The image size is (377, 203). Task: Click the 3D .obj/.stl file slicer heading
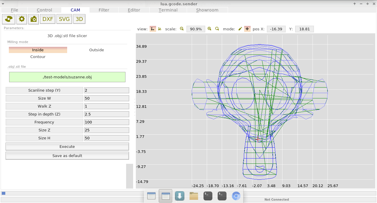point(67,36)
